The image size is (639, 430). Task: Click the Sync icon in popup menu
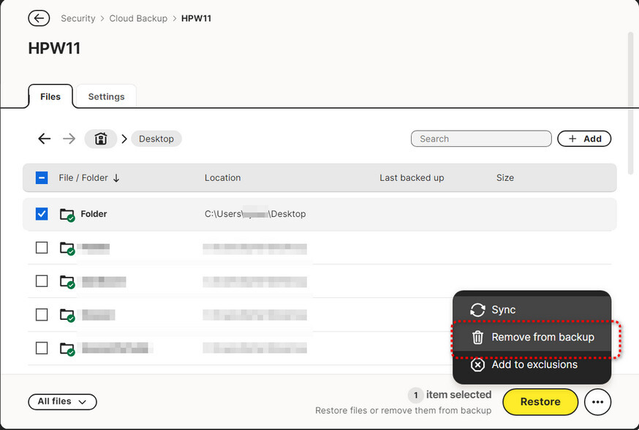coord(477,310)
